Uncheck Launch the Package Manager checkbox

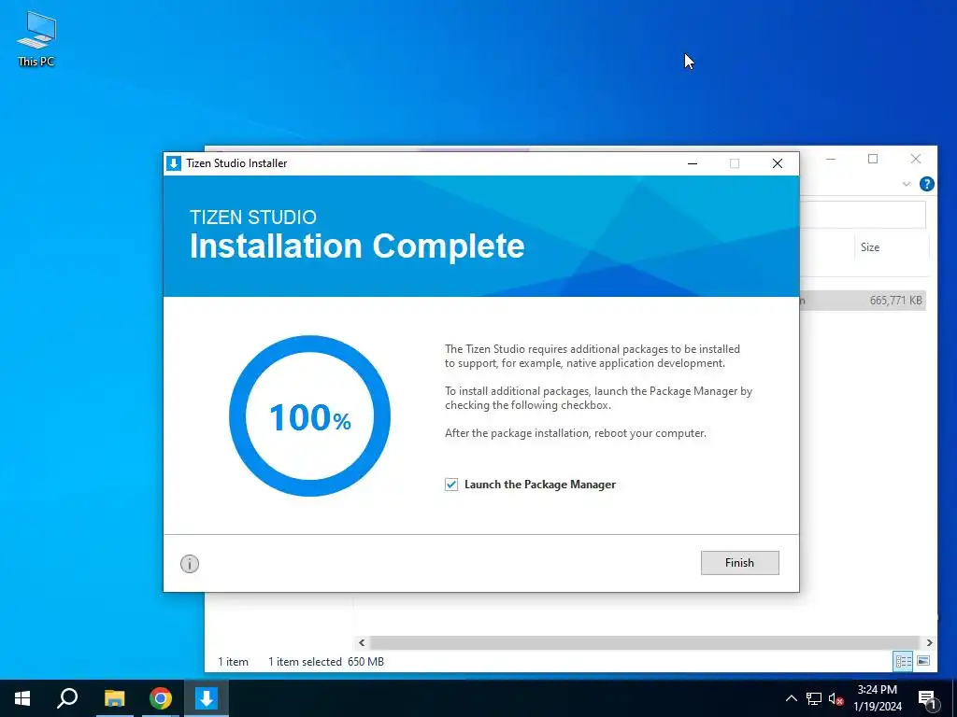(451, 485)
